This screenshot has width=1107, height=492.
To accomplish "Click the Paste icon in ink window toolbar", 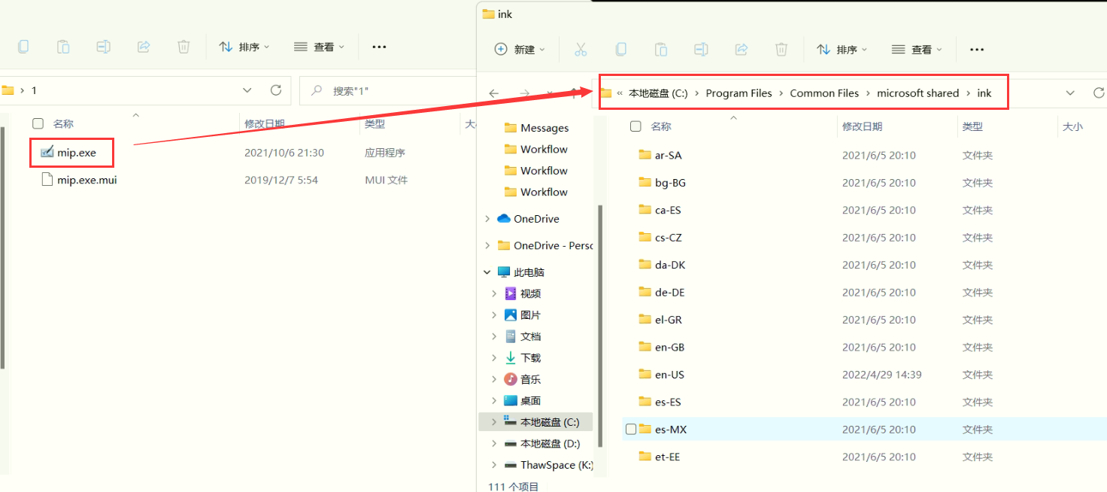I will [660, 50].
